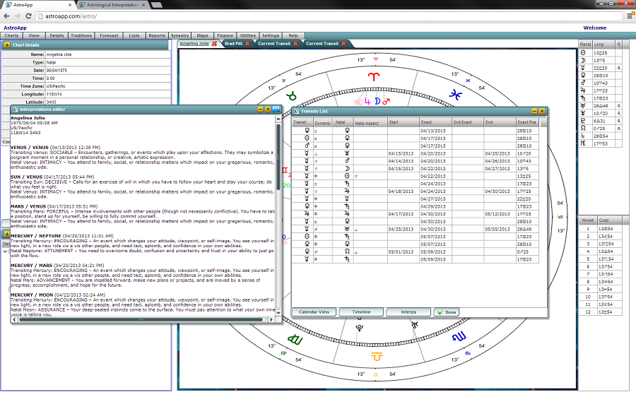Reload the page in the browser
The image size is (636, 397).
tap(26, 16)
